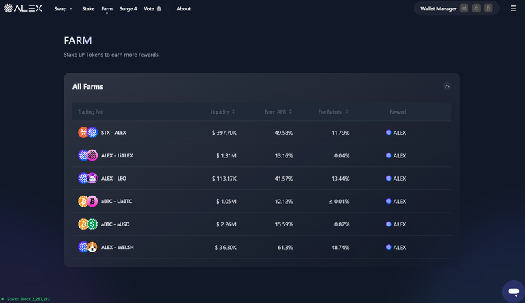525x303 pixels.
Task: Click the 13.16% Farm APR value
Action: 284,155
